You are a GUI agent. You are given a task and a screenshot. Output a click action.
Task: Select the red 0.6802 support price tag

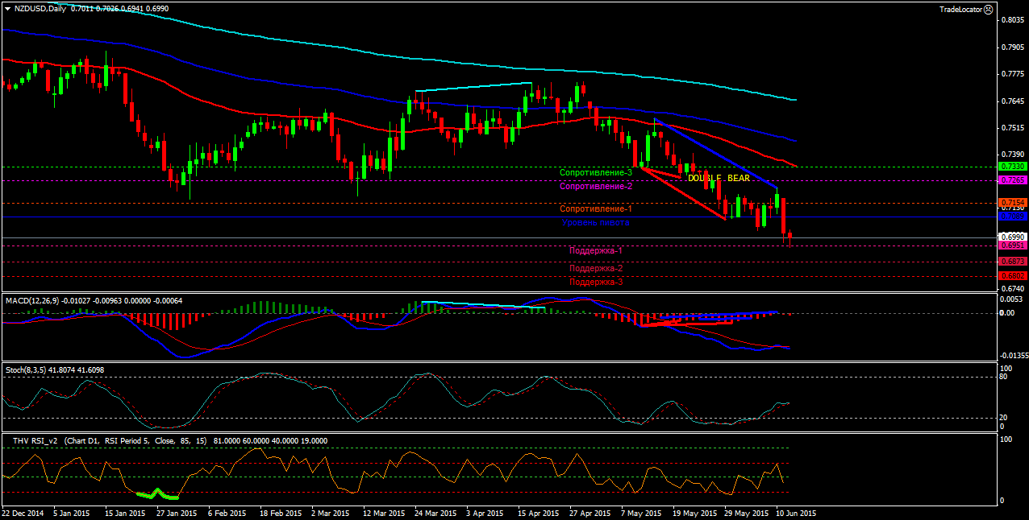1012,275
